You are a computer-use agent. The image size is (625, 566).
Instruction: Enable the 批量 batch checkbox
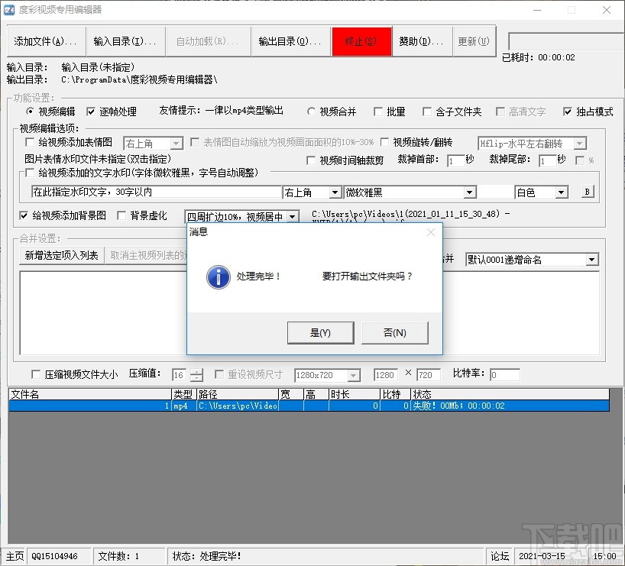(379, 110)
